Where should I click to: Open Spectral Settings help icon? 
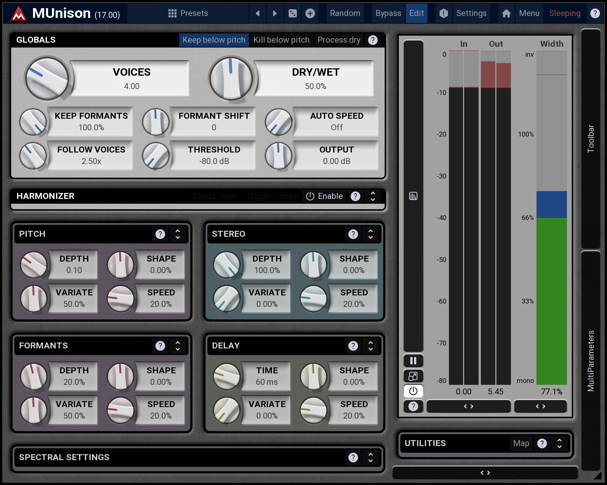point(353,458)
